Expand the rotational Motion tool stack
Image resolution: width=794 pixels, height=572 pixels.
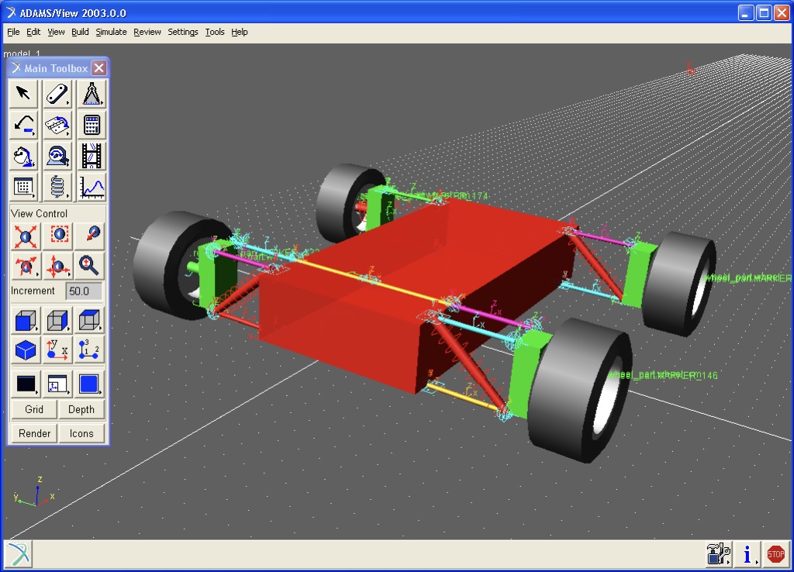(x=57, y=156)
